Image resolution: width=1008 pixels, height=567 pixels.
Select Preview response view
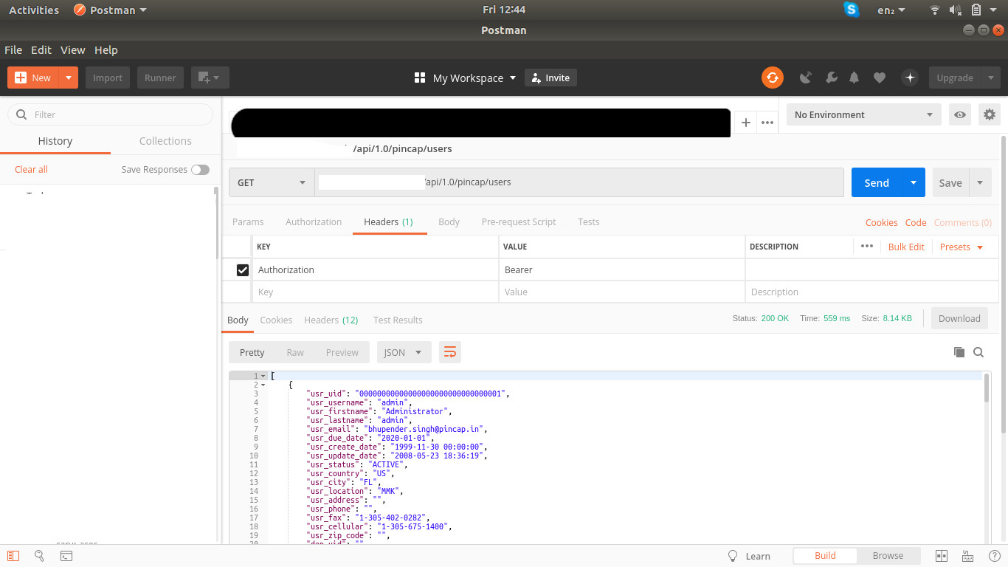pos(342,352)
